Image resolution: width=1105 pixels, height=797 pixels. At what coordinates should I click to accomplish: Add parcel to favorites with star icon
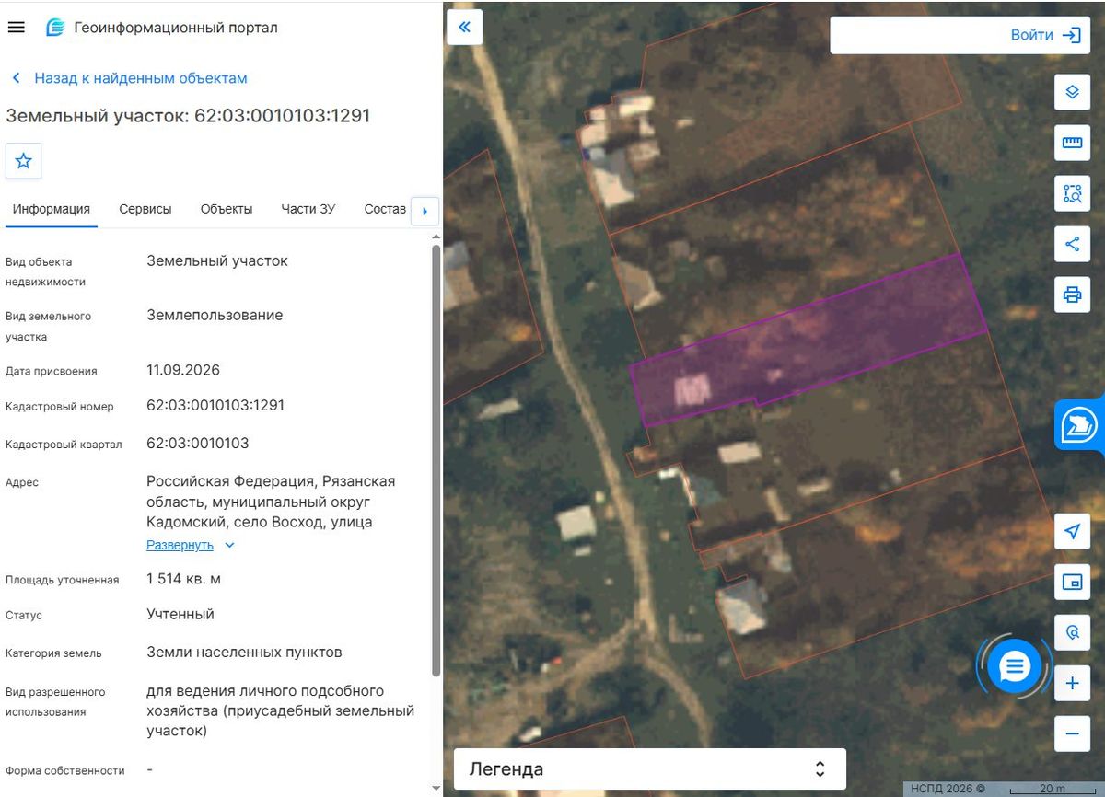pyautogui.click(x=24, y=161)
